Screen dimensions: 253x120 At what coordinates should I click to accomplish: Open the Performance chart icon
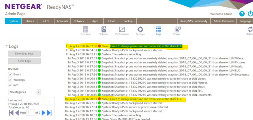[x=122, y=29]
